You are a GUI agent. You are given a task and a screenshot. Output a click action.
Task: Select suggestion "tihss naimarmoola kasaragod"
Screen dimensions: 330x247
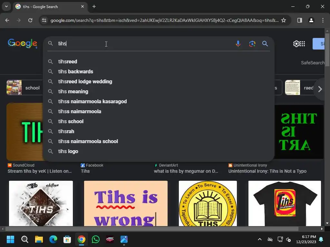(159, 101)
